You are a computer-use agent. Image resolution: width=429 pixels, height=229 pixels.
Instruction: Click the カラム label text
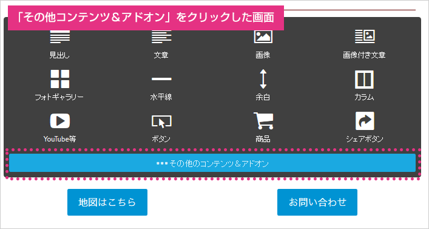click(x=365, y=97)
